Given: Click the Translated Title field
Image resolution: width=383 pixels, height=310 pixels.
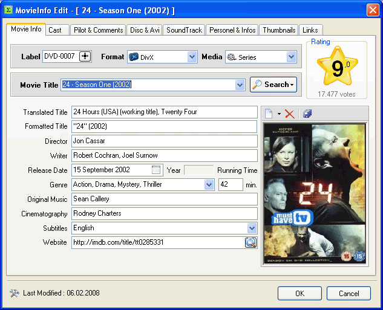Looking at the screenshot, I should pos(165,112).
